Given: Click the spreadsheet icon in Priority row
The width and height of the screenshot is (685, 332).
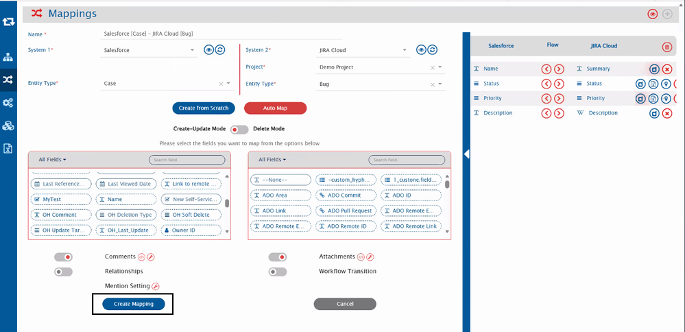Looking at the screenshot, I should (653, 99).
